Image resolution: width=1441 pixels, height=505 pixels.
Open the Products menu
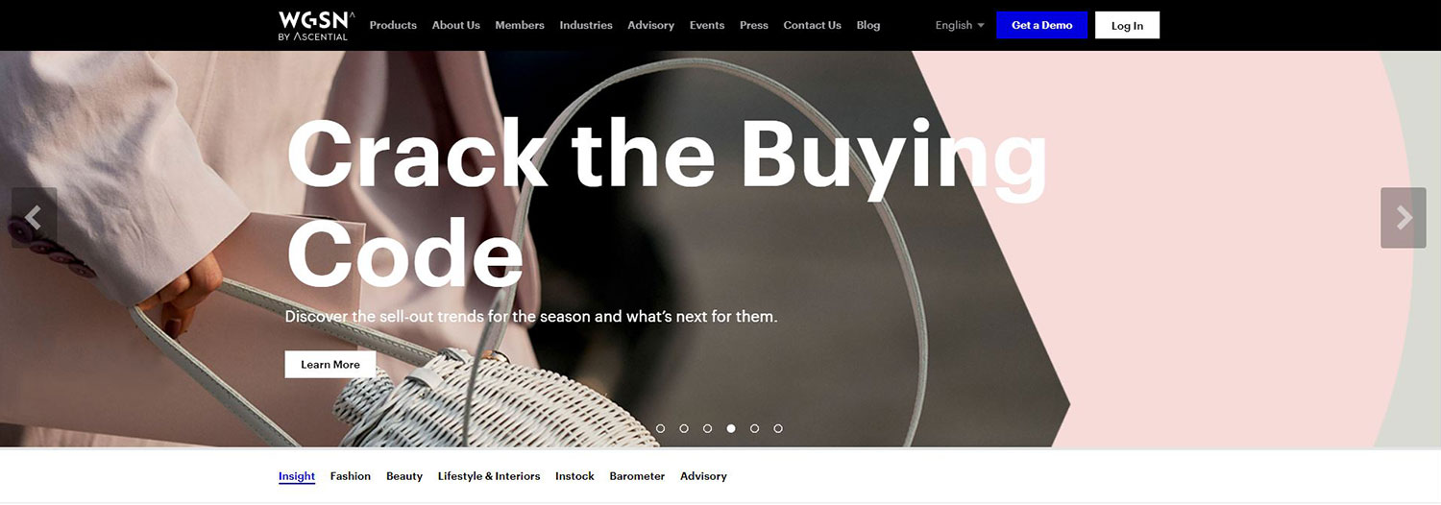(393, 25)
